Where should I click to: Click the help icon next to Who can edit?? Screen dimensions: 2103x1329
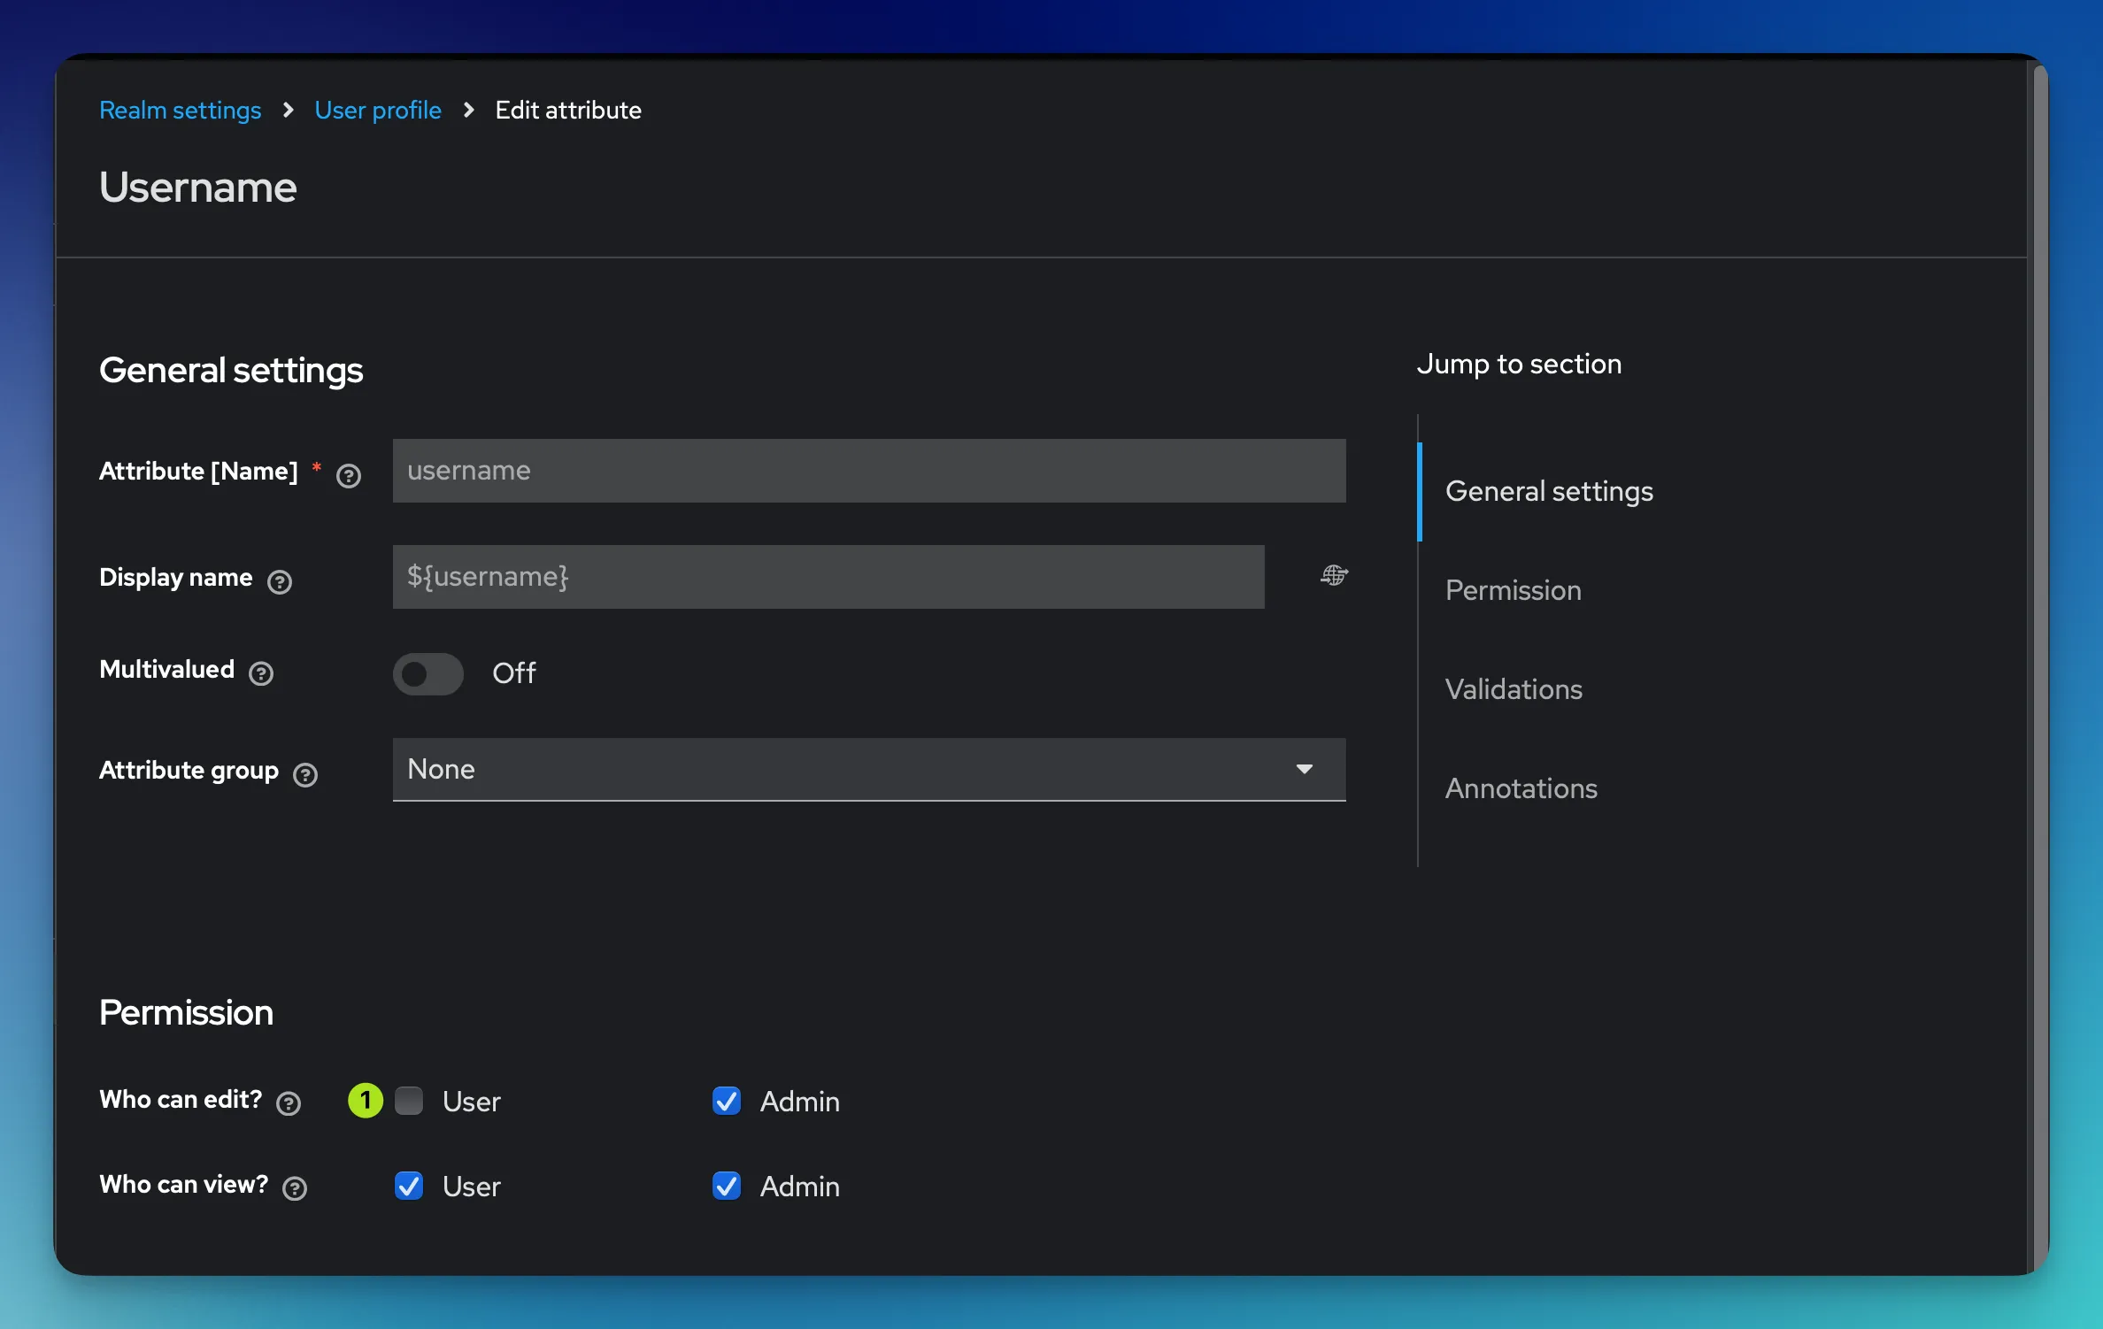291,1099
